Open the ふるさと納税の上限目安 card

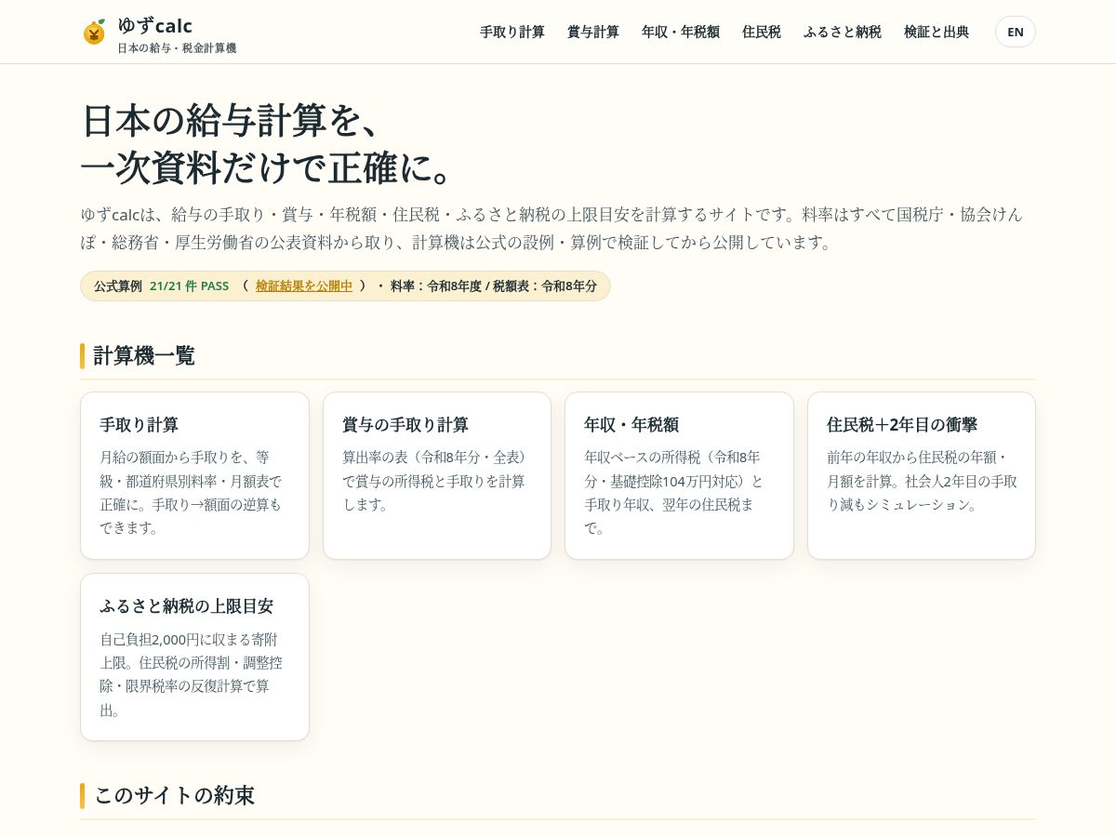(194, 657)
